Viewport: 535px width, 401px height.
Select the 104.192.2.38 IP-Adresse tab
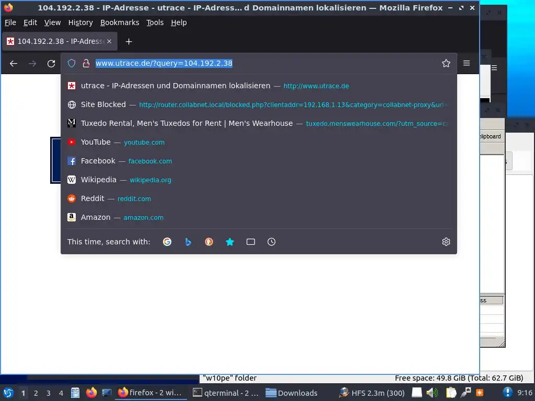point(60,41)
